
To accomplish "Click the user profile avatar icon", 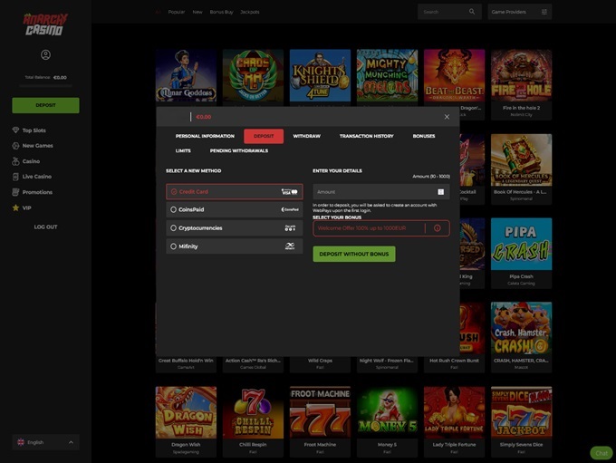I will tap(45, 55).
